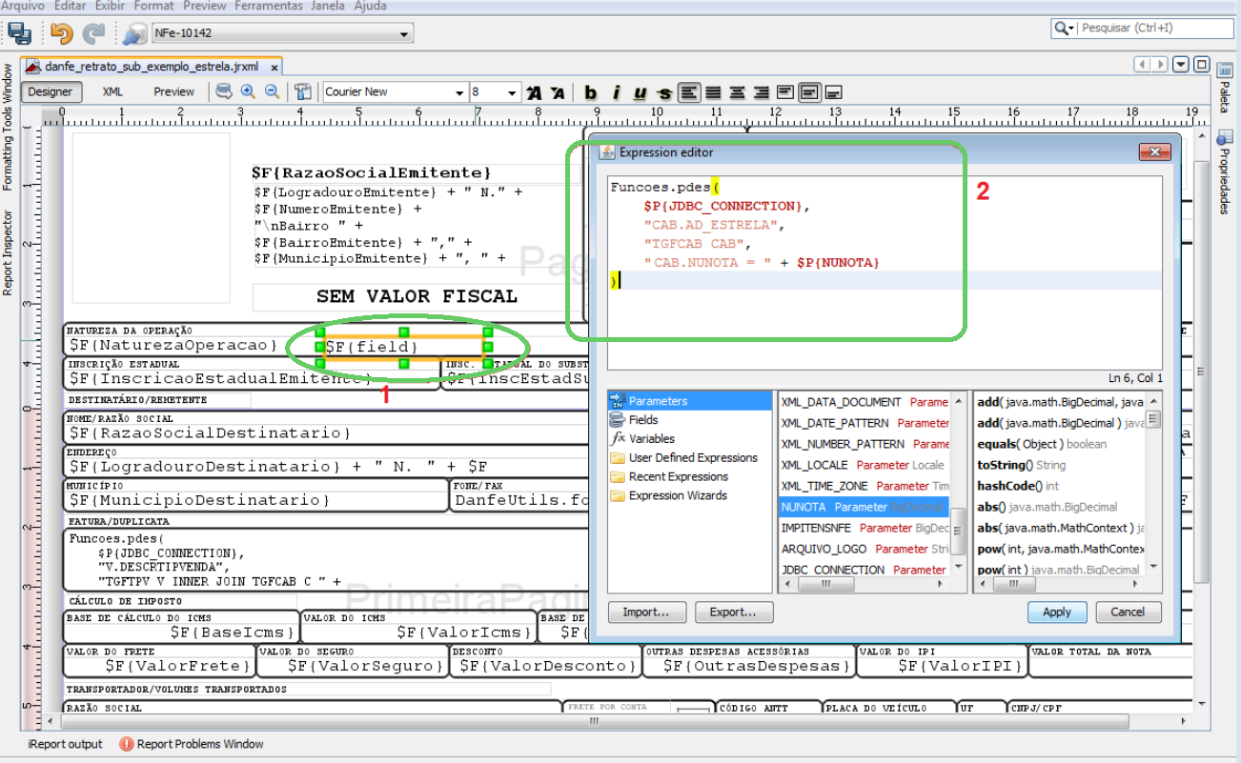Open the Ajuda menu
Screen dimensions: 1241x763
[370, 6]
